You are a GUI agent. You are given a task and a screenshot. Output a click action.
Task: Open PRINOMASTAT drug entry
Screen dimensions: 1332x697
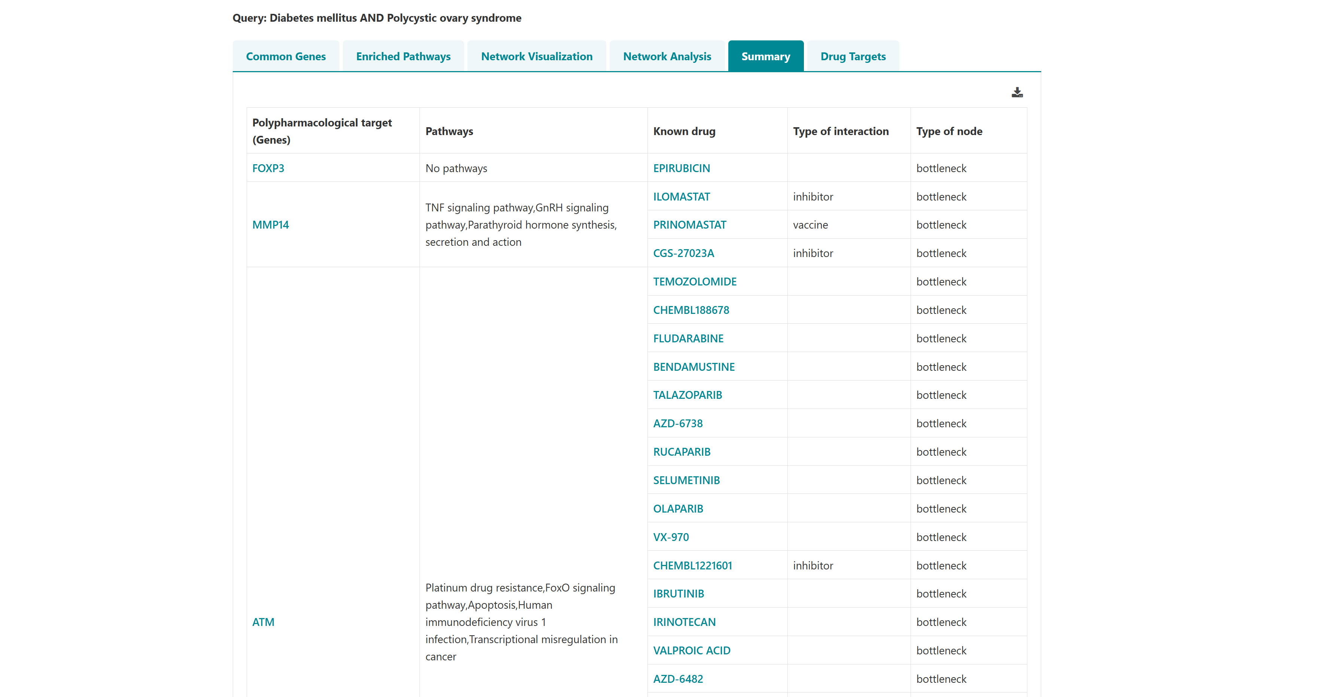pos(689,225)
